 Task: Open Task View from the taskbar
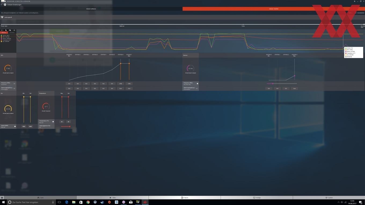[59, 202]
